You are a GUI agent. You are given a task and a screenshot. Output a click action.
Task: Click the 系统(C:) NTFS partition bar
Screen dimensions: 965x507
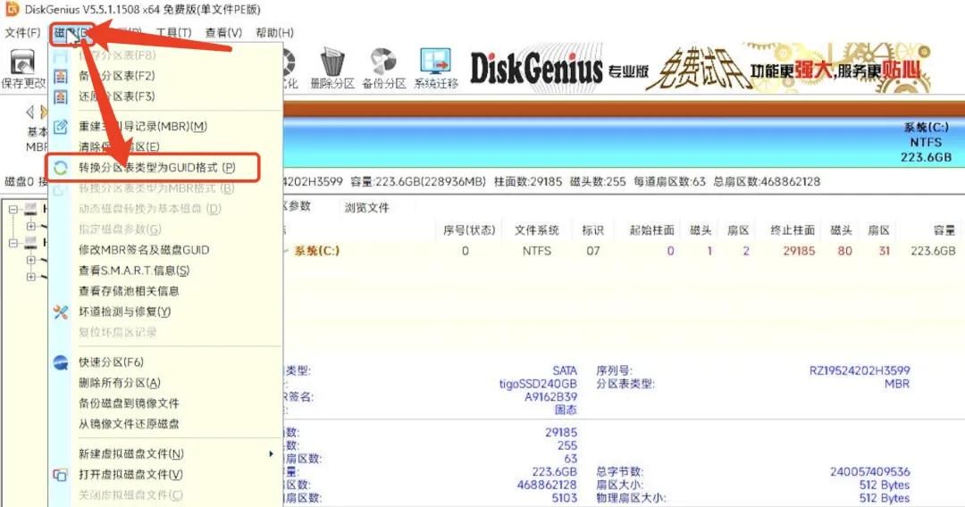pyautogui.click(x=622, y=142)
